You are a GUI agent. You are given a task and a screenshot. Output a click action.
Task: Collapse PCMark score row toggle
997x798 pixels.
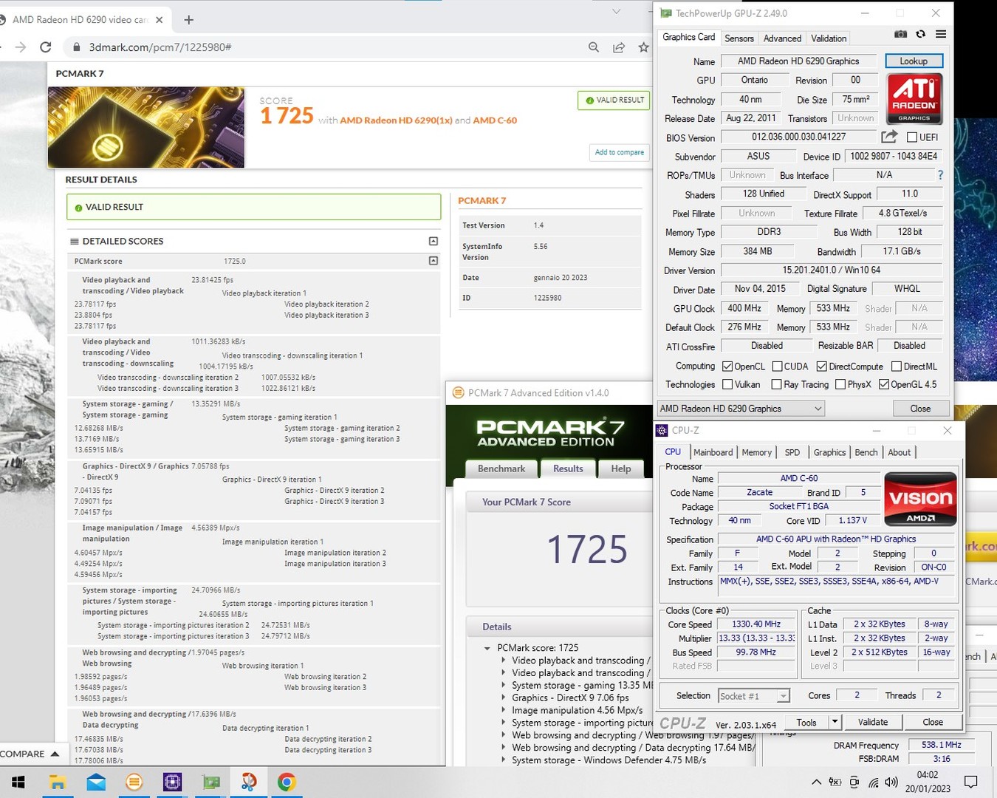pyautogui.click(x=434, y=261)
